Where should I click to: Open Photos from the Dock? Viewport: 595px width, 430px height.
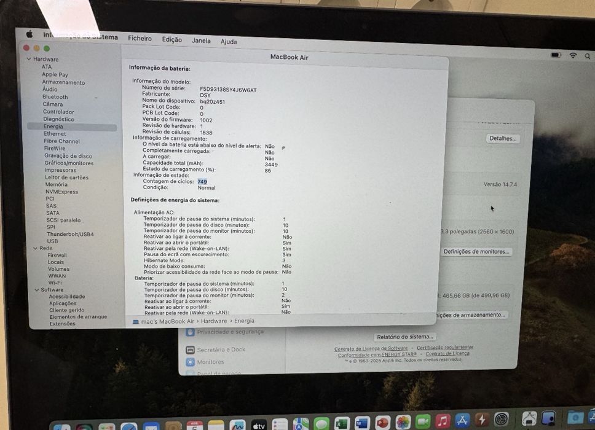[x=403, y=421]
